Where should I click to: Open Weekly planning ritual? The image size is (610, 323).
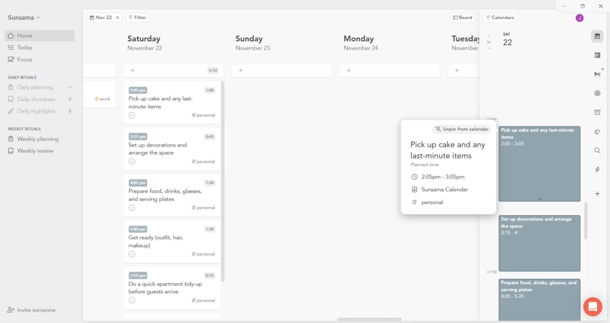38,139
